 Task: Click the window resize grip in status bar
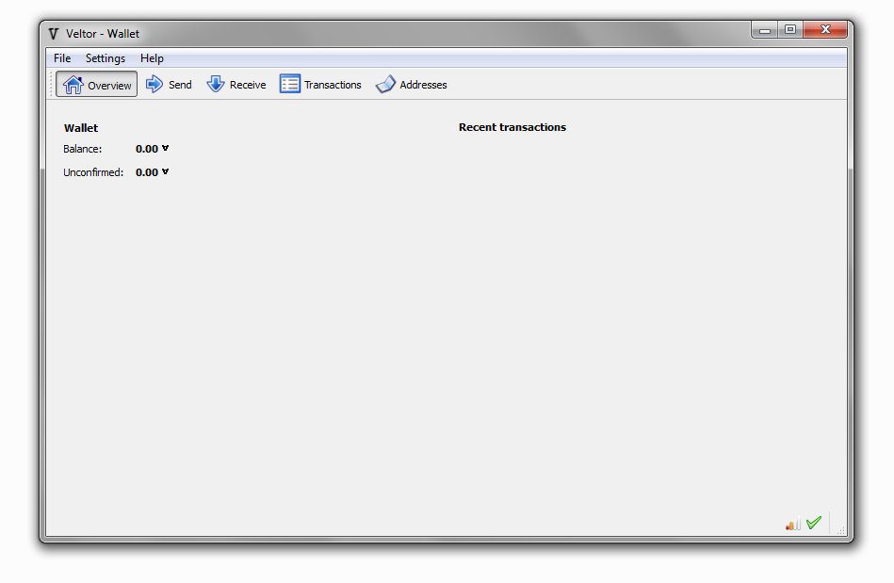coord(841,530)
